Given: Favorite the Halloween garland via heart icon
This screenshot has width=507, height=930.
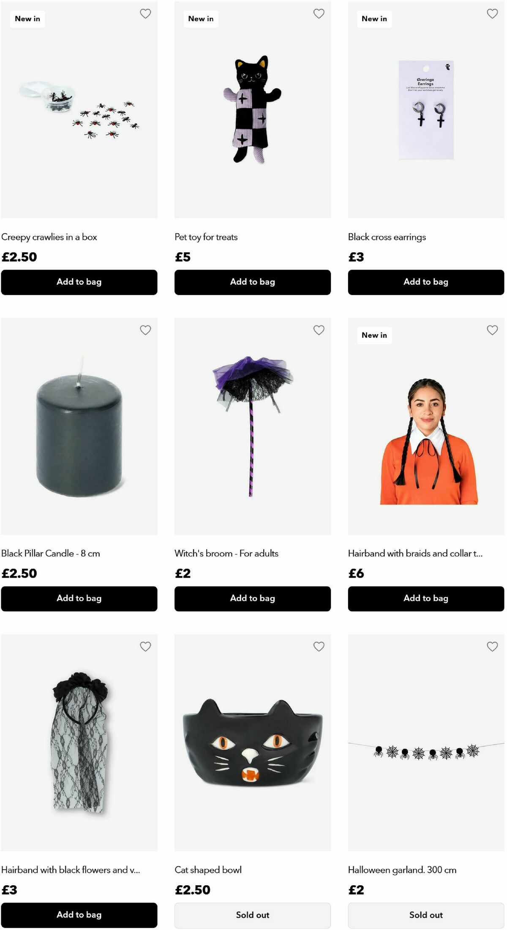Looking at the screenshot, I should (x=492, y=646).
